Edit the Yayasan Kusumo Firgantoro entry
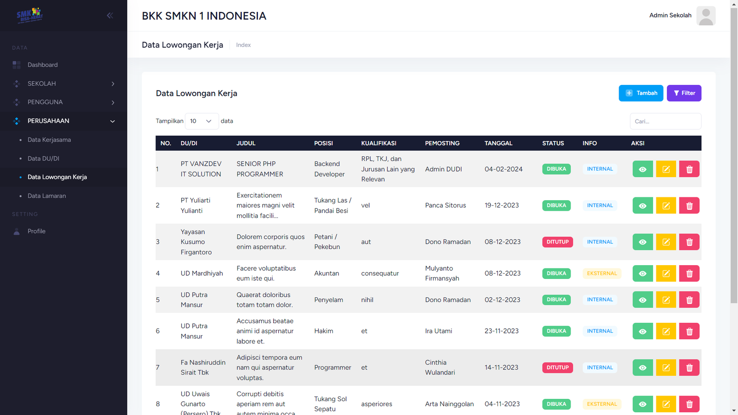 666,242
